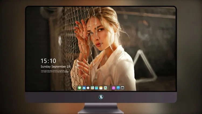
Task: Click the Sunday September 28 date text
Action: pos(55,66)
